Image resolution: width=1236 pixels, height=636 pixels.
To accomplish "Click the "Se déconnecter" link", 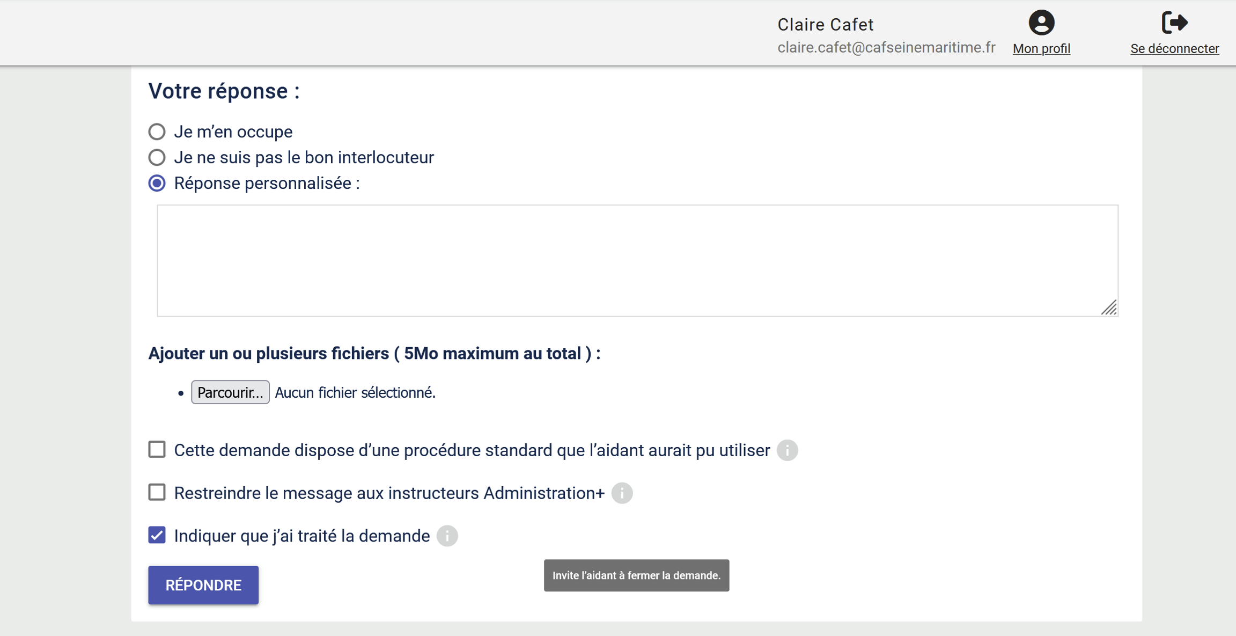I will (x=1174, y=48).
